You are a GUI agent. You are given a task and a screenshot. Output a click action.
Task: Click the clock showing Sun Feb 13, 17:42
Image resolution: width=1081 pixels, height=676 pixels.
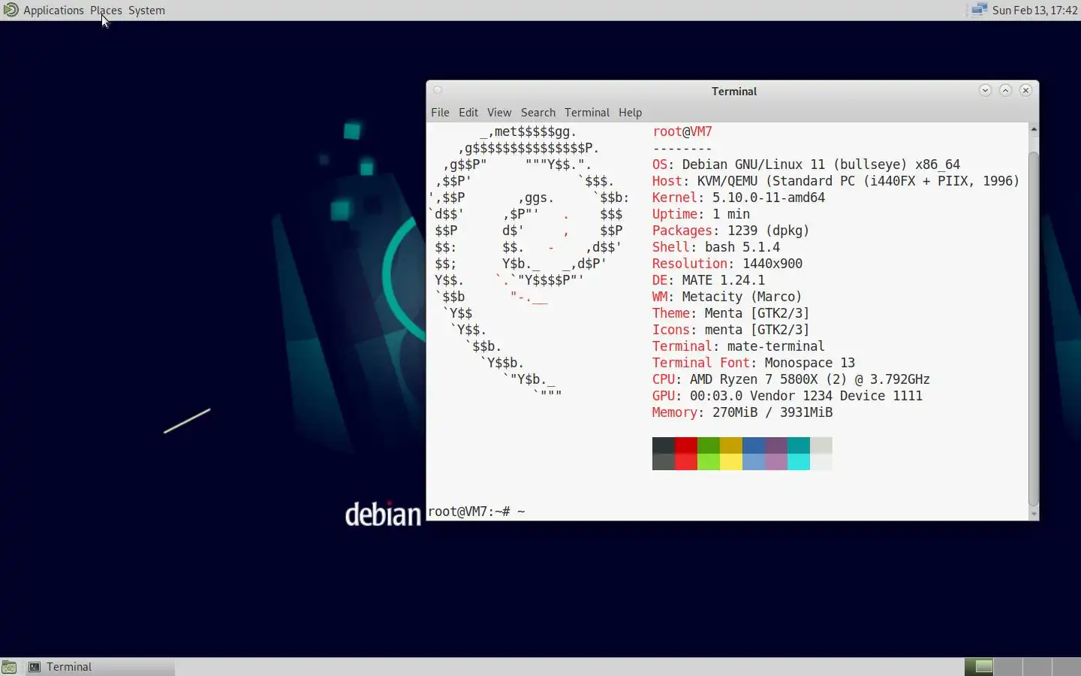click(1034, 11)
